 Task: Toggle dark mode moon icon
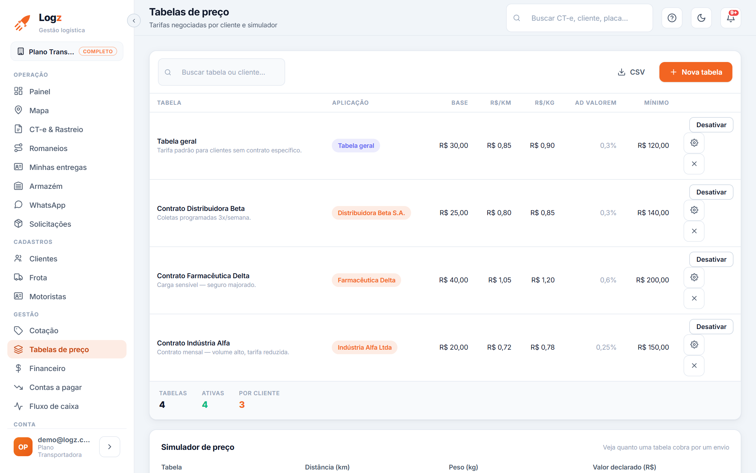(701, 18)
